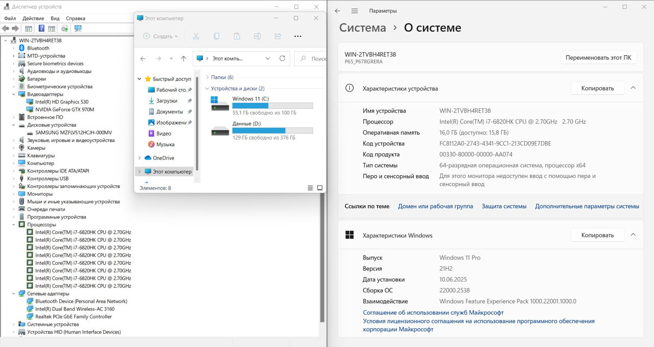Click the scan for hardware changes monitor icon
The width and height of the screenshot is (654, 347).
(x=78, y=29)
